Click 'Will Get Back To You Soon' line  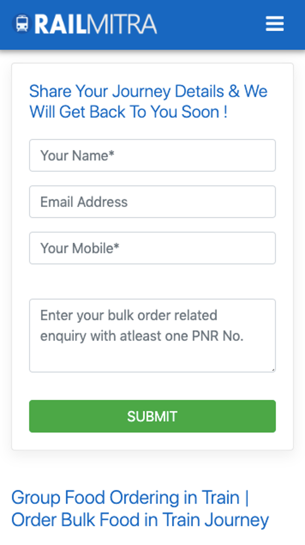pos(128,112)
